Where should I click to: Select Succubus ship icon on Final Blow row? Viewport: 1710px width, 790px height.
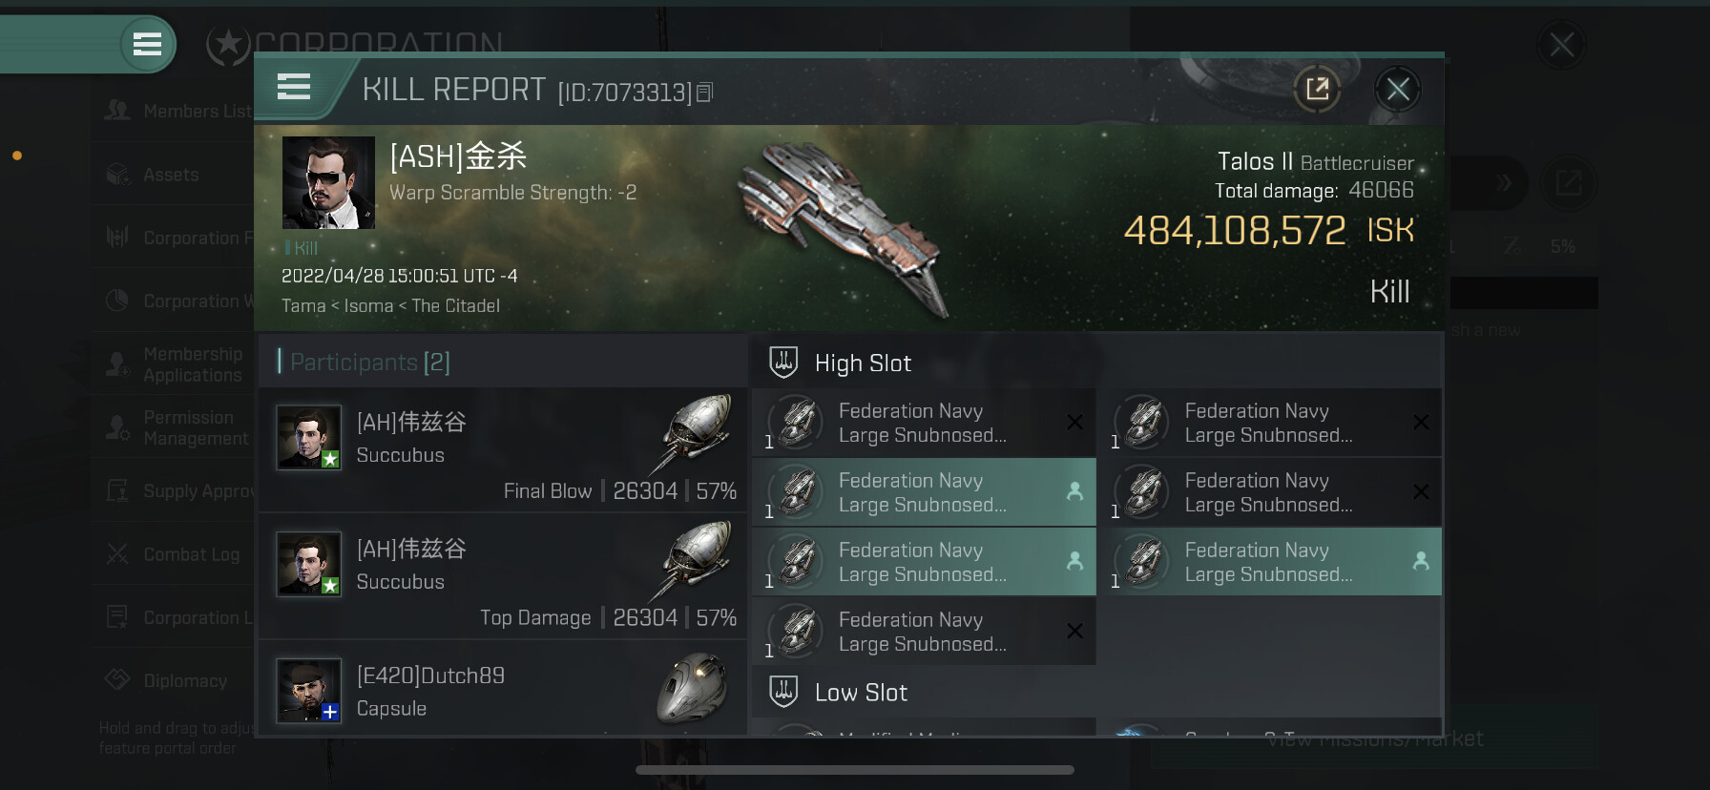click(x=694, y=432)
